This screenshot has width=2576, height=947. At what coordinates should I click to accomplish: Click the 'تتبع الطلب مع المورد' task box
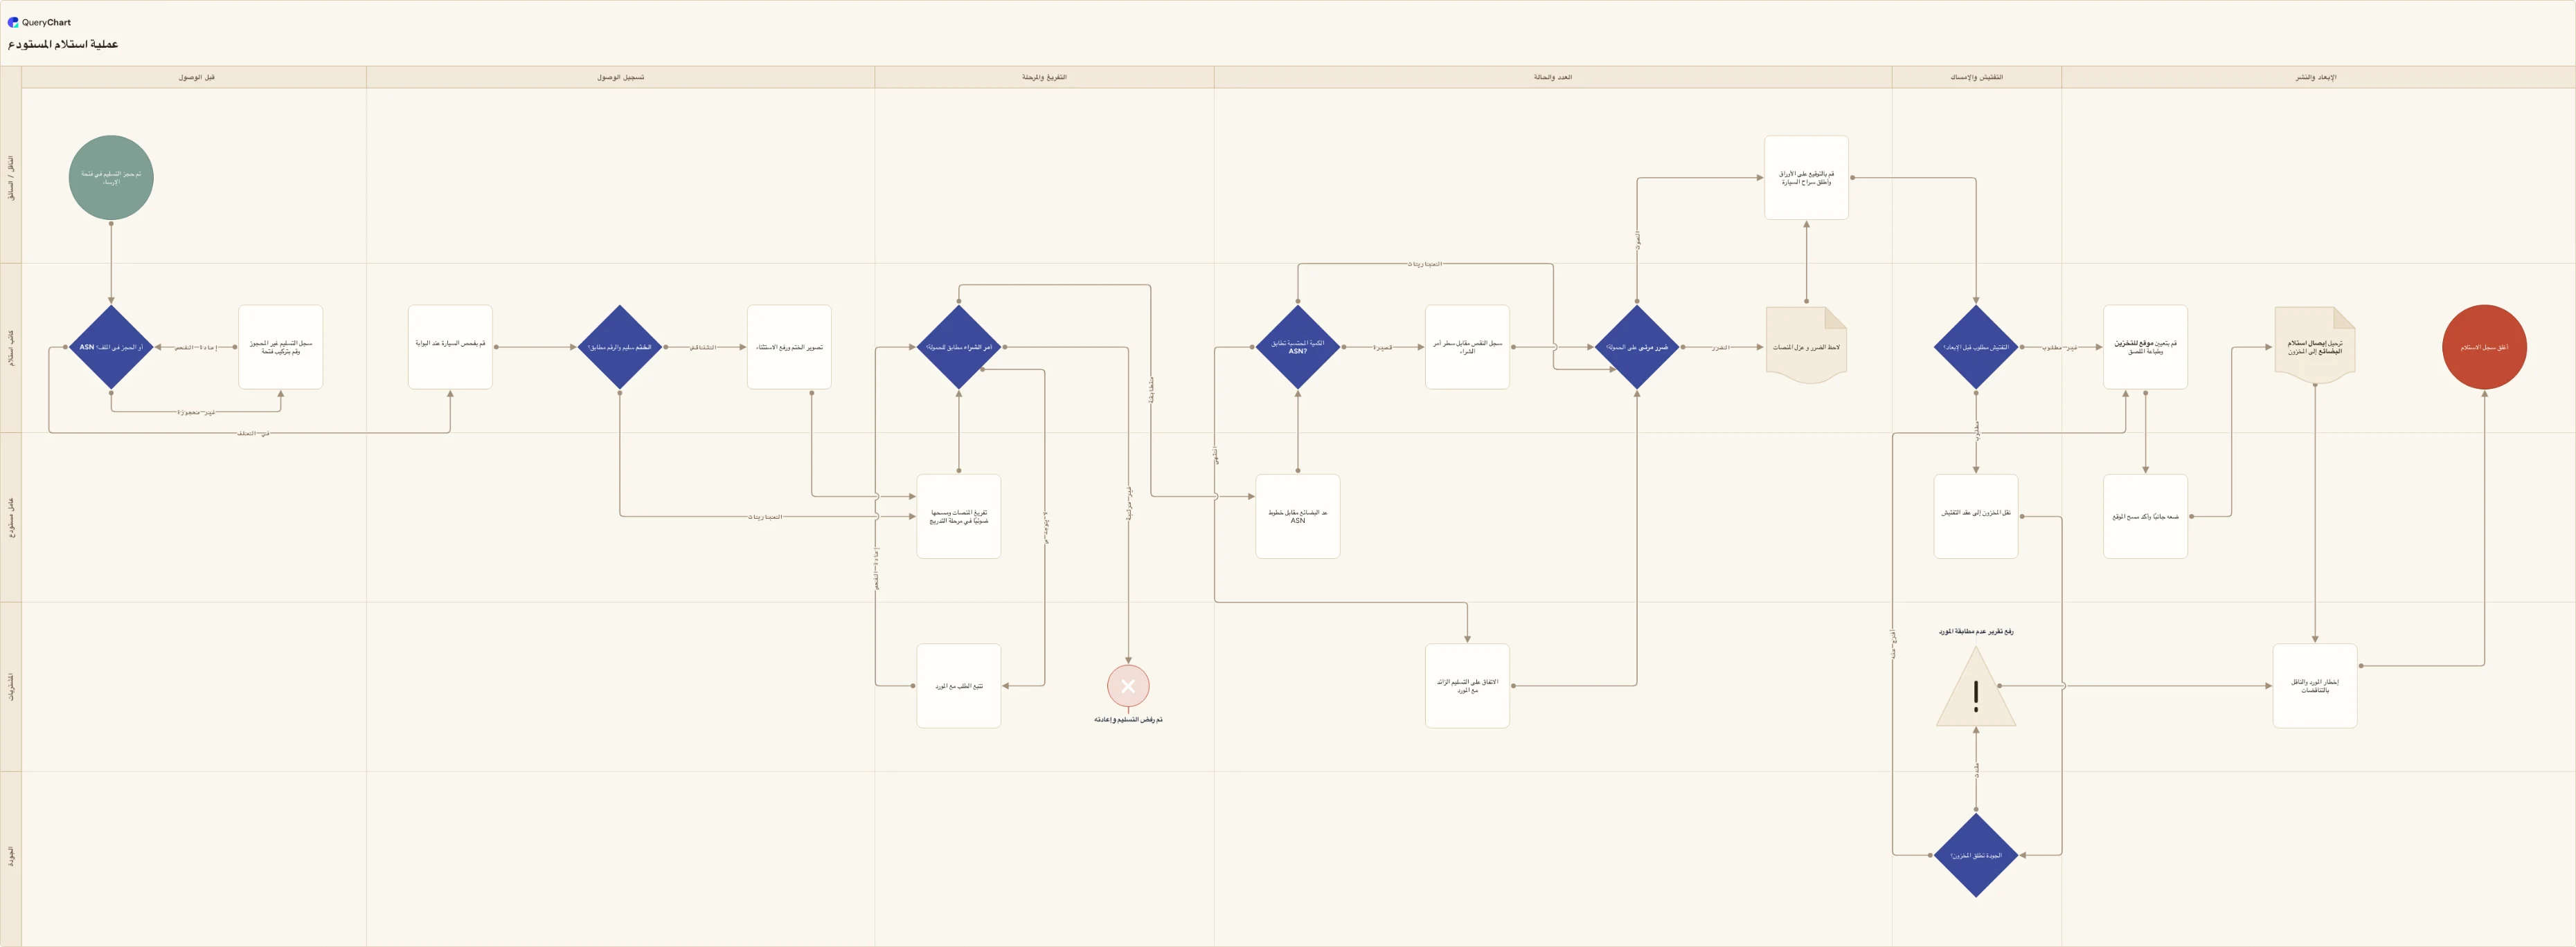tap(959, 686)
